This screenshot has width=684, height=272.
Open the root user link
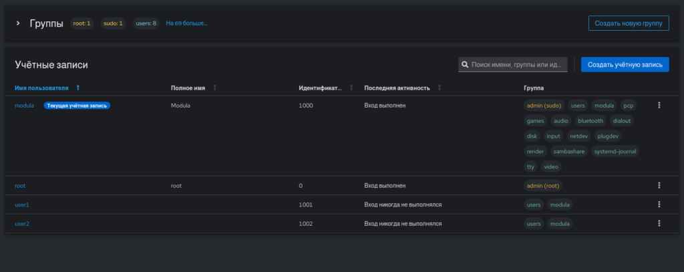coord(20,186)
